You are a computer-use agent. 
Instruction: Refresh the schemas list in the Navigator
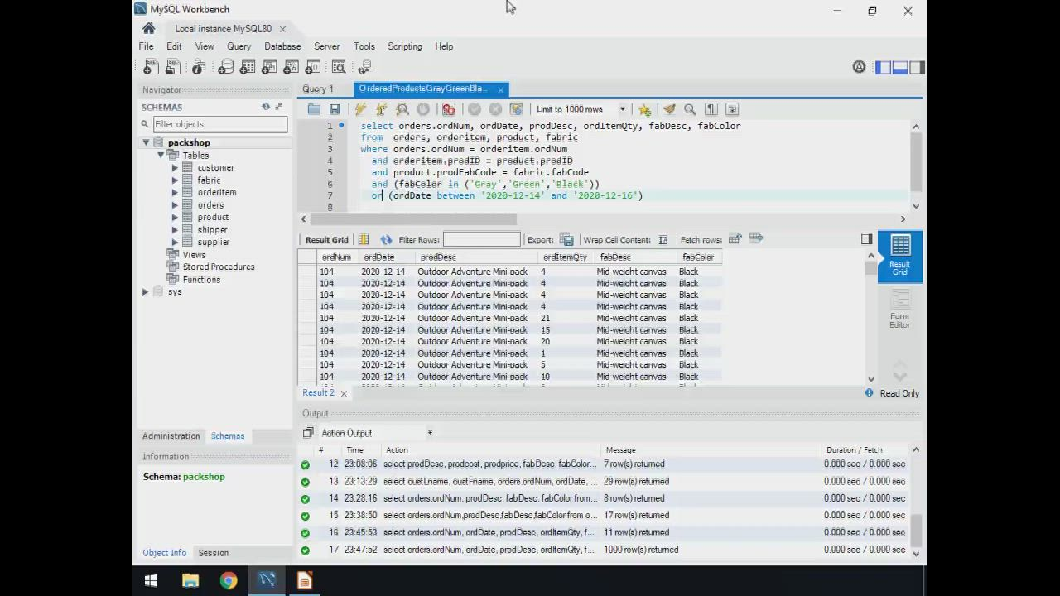click(x=266, y=107)
